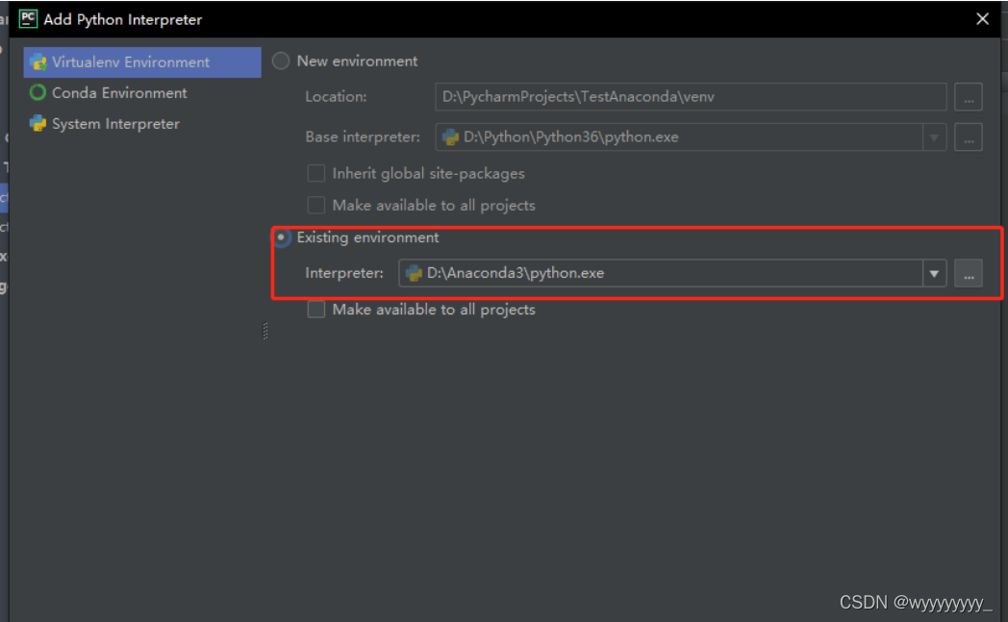The width and height of the screenshot is (1008, 622).
Task: Click the green Conda Environment circle icon
Action: click(x=38, y=93)
